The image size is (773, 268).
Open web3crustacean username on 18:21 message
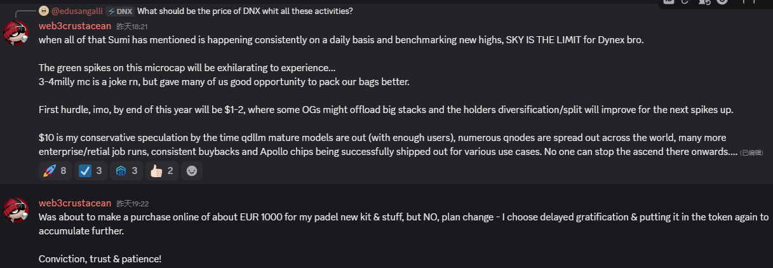pyautogui.click(x=75, y=27)
